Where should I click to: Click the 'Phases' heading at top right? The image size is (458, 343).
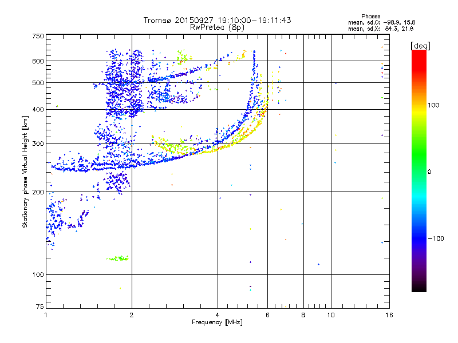pyautogui.click(x=370, y=17)
